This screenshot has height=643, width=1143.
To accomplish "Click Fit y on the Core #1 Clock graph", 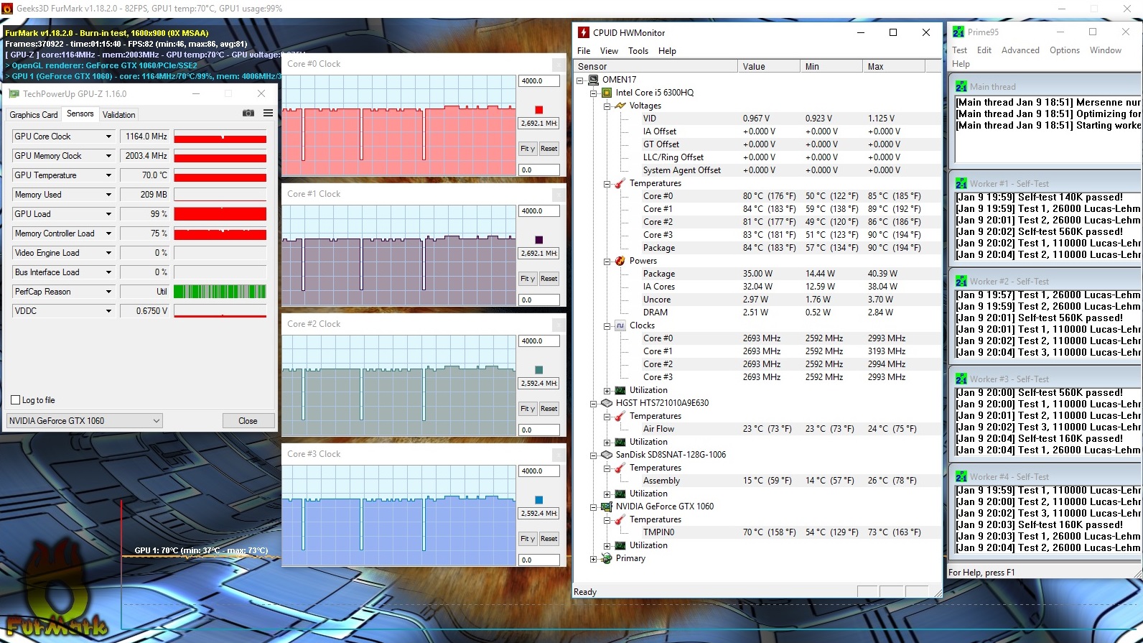I will point(528,279).
